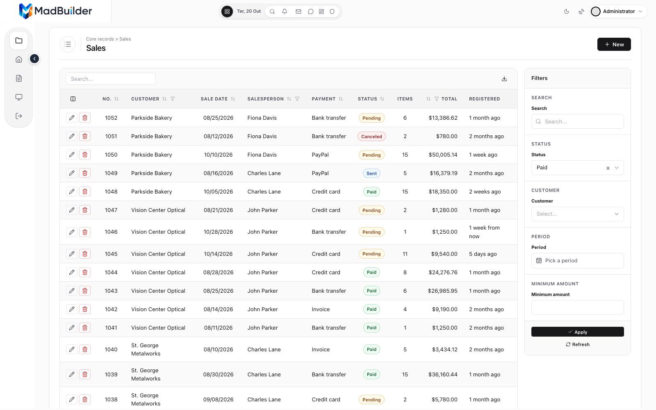Delete sale 1044 with trash icon
Image resolution: width=656 pixels, height=410 pixels.
click(x=85, y=272)
